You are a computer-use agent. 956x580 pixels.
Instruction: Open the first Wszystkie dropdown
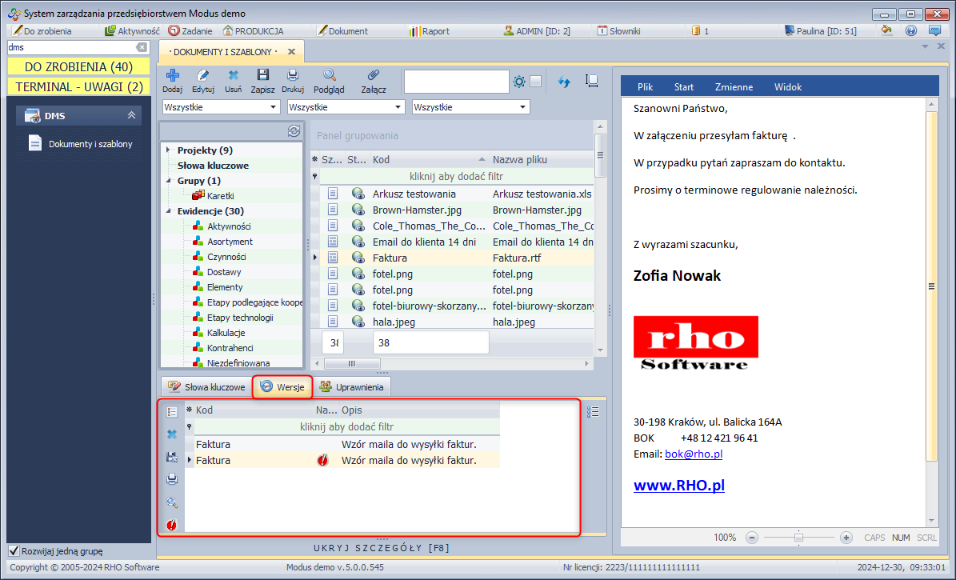point(222,107)
